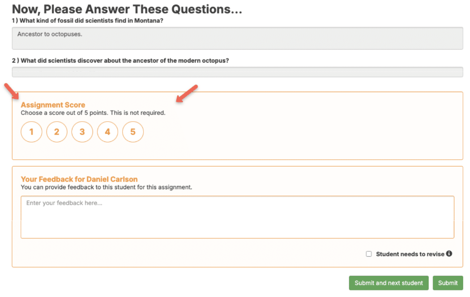Pick assignment score 4
Image resolution: width=470 pixels, height=297 pixels.
point(107,132)
